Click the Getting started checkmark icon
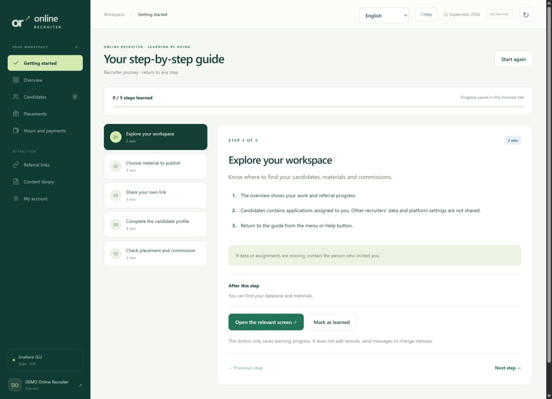Image resolution: width=552 pixels, height=399 pixels. 16,63
